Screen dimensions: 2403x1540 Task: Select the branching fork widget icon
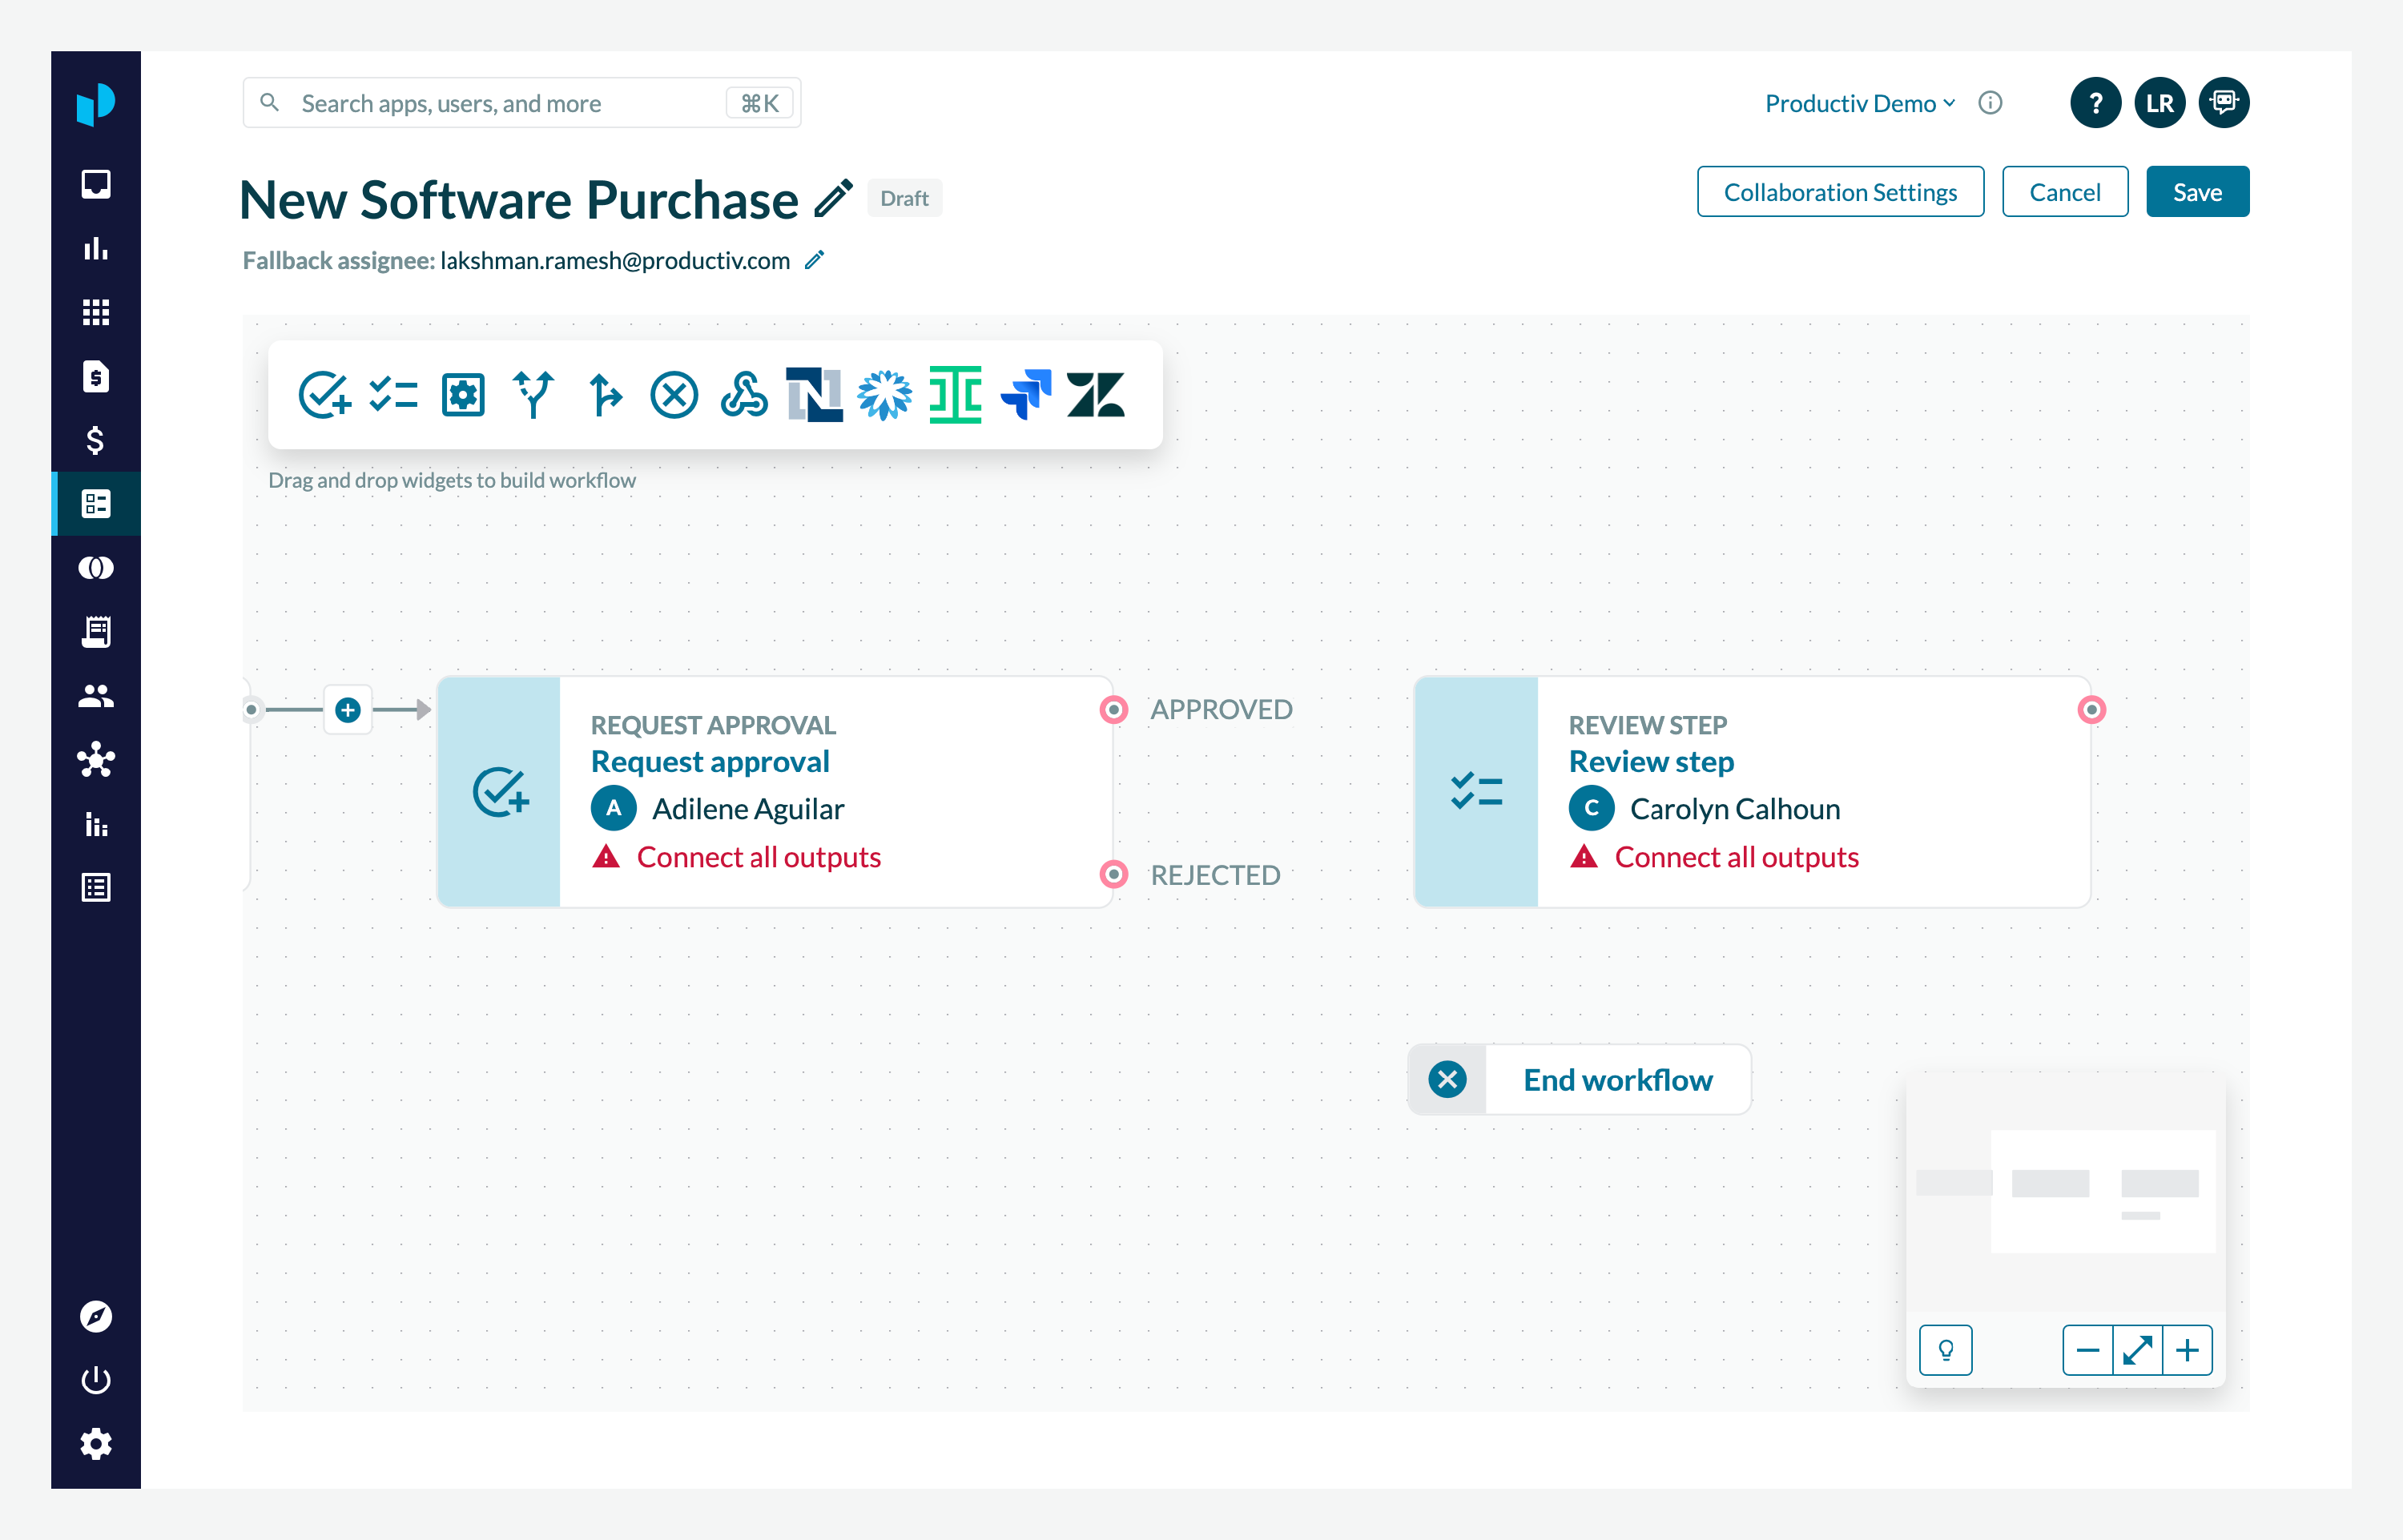pyautogui.click(x=533, y=394)
